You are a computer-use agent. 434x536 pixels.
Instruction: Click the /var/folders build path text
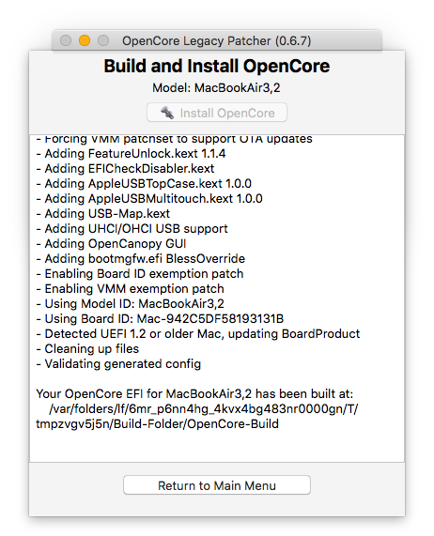(197, 417)
